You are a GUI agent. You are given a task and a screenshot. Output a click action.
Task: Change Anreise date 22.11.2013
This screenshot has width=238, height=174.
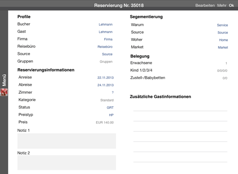[106, 77]
